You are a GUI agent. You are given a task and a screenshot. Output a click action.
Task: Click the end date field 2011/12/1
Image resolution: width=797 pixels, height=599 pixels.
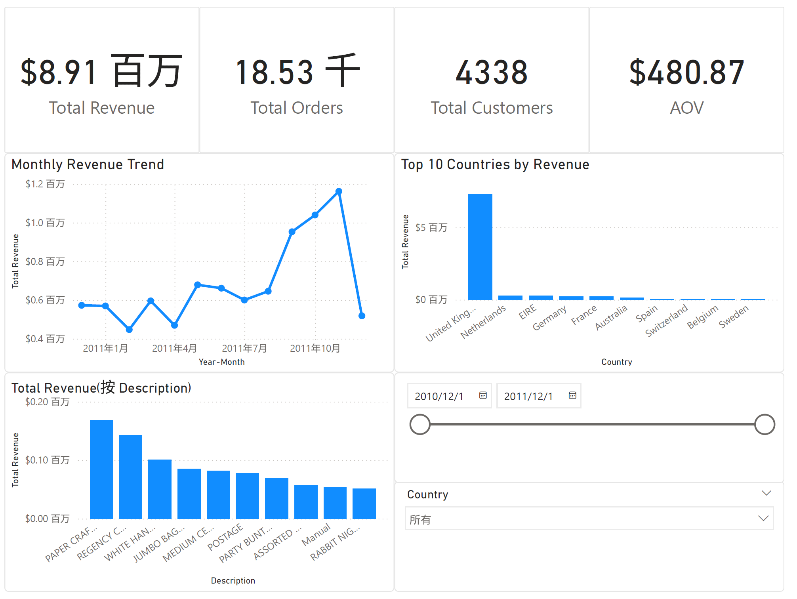click(x=539, y=396)
